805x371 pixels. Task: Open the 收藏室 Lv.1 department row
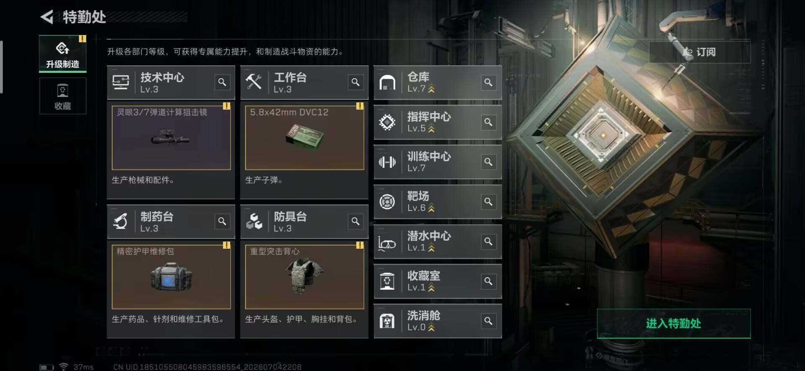point(438,281)
